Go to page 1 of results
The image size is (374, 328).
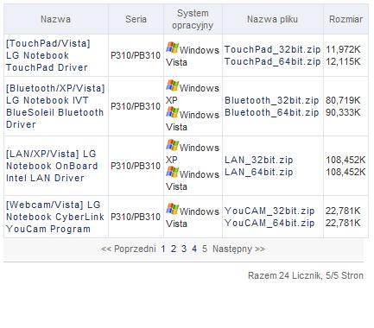(x=163, y=249)
